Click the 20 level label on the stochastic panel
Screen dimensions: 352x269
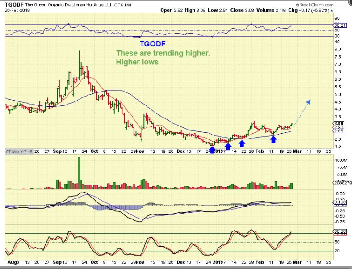(337, 251)
